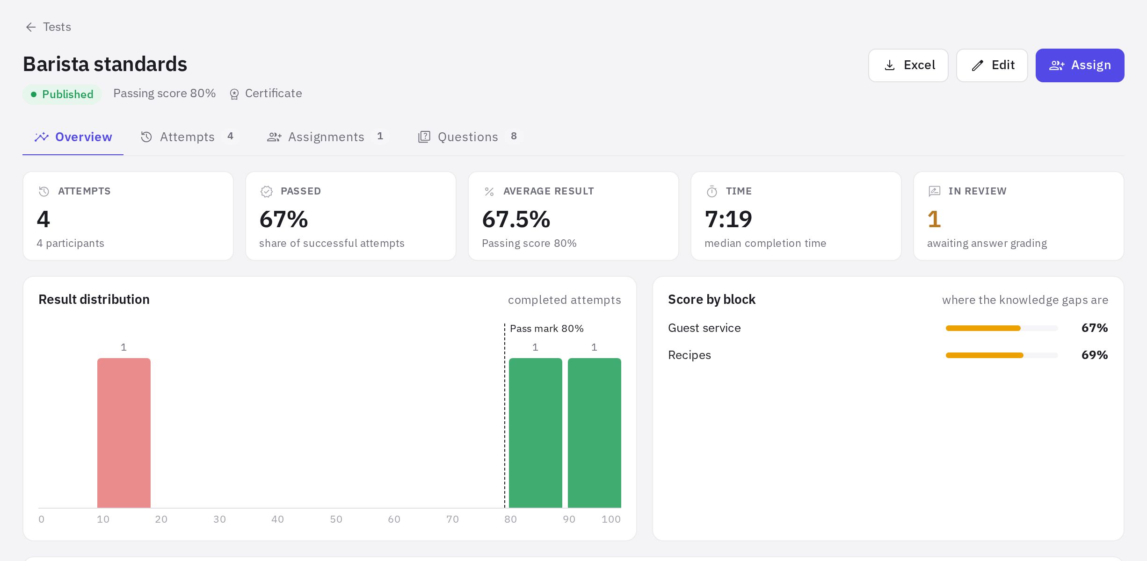Click the download icon in the Excel button
Image resolution: width=1147 pixels, height=561 pixels.
pos(890,65)
